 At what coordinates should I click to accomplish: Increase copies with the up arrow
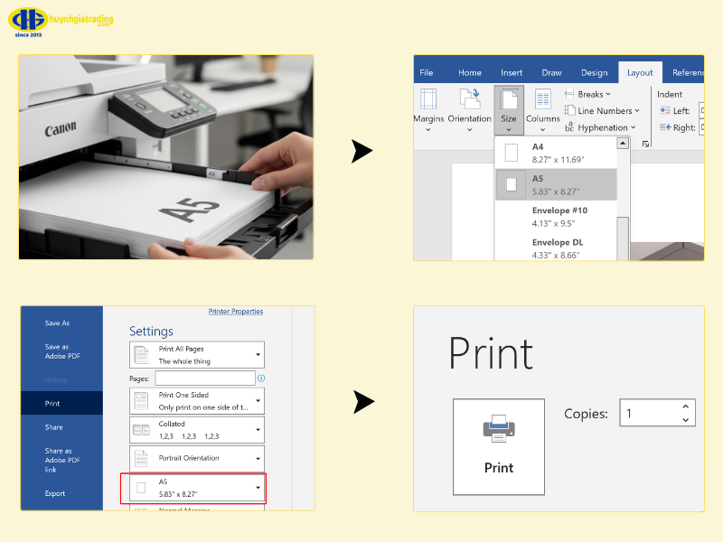coord(685,407)
